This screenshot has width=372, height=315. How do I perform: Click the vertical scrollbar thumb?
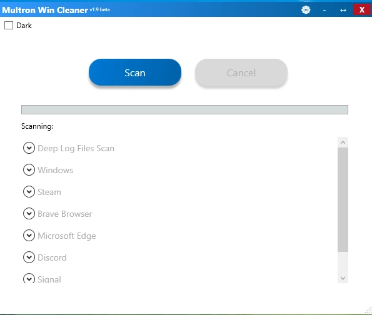(x=343, y=200)
